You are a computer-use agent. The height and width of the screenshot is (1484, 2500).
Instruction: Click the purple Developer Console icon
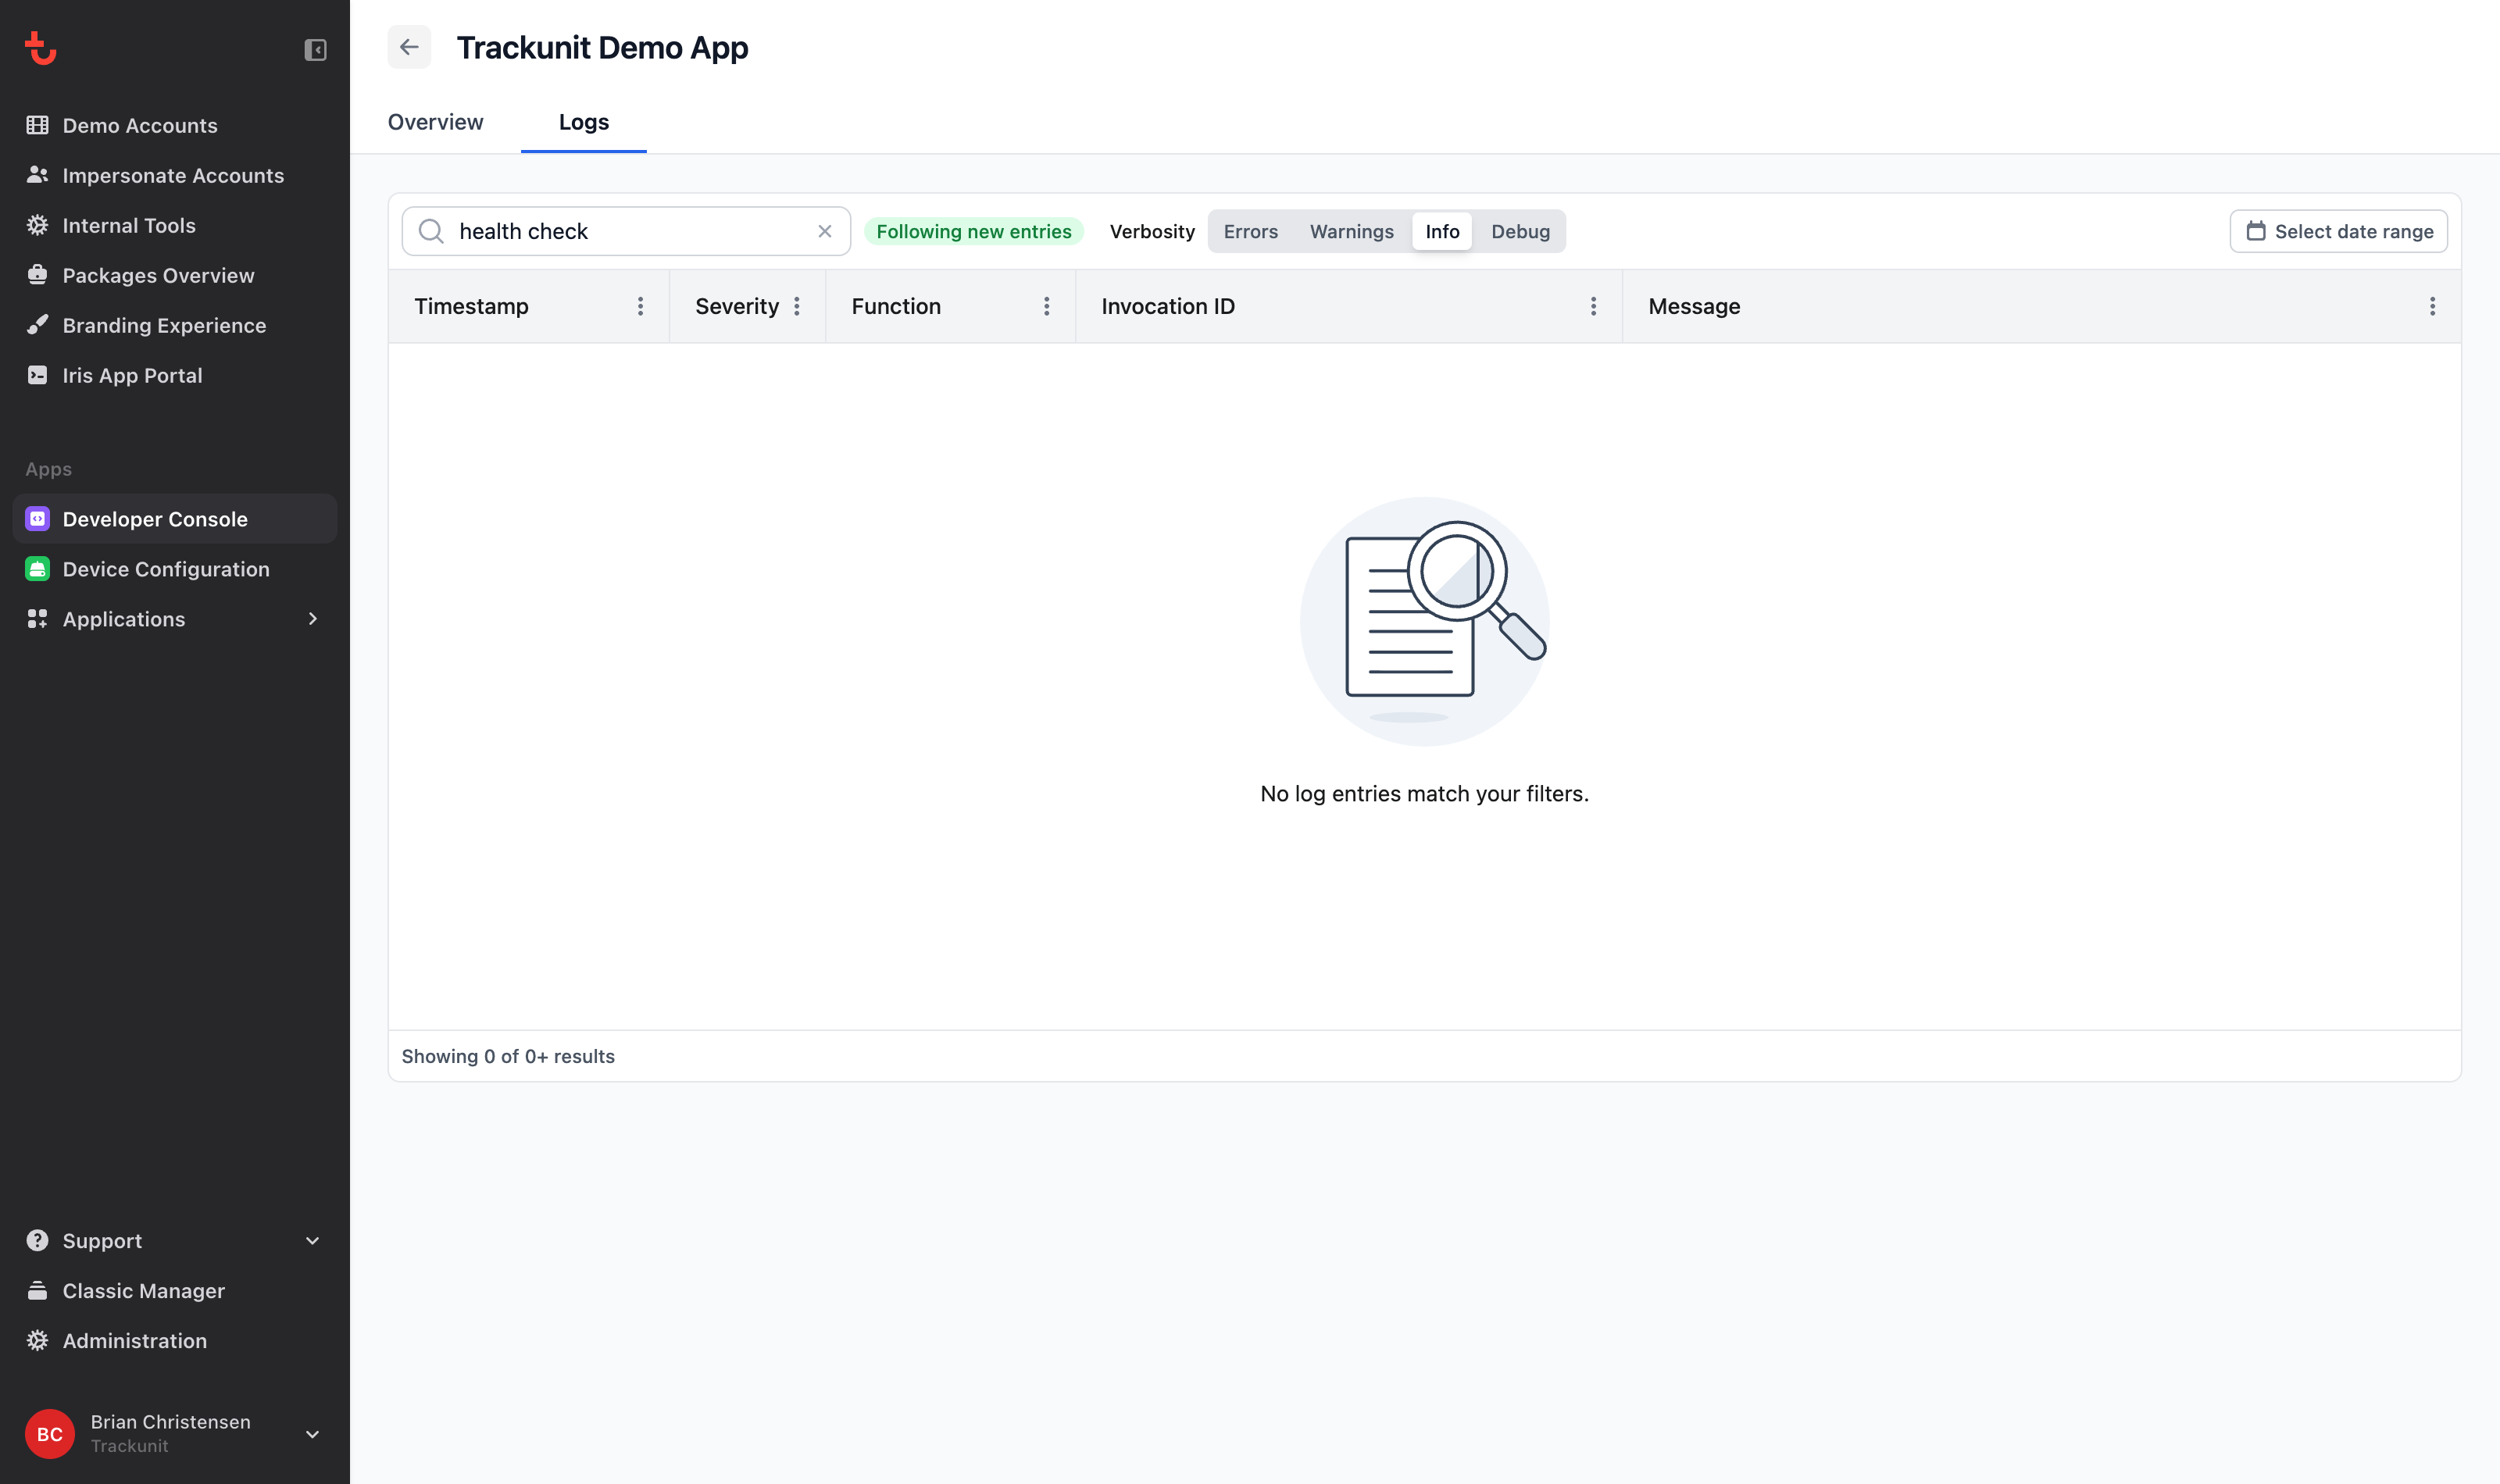37,519
